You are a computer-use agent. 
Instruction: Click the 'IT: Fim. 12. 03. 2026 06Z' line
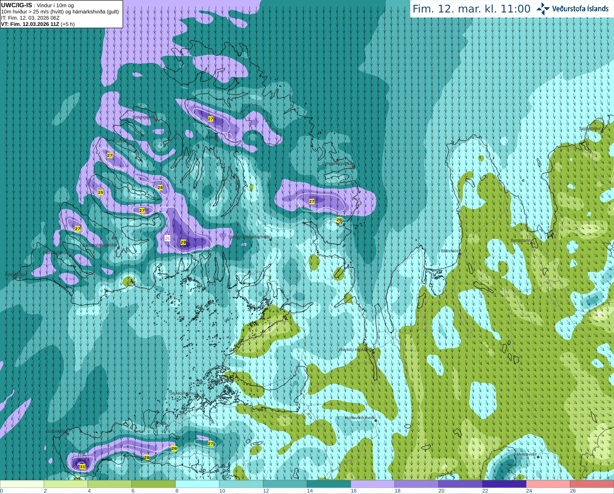[x=30, y=18]
